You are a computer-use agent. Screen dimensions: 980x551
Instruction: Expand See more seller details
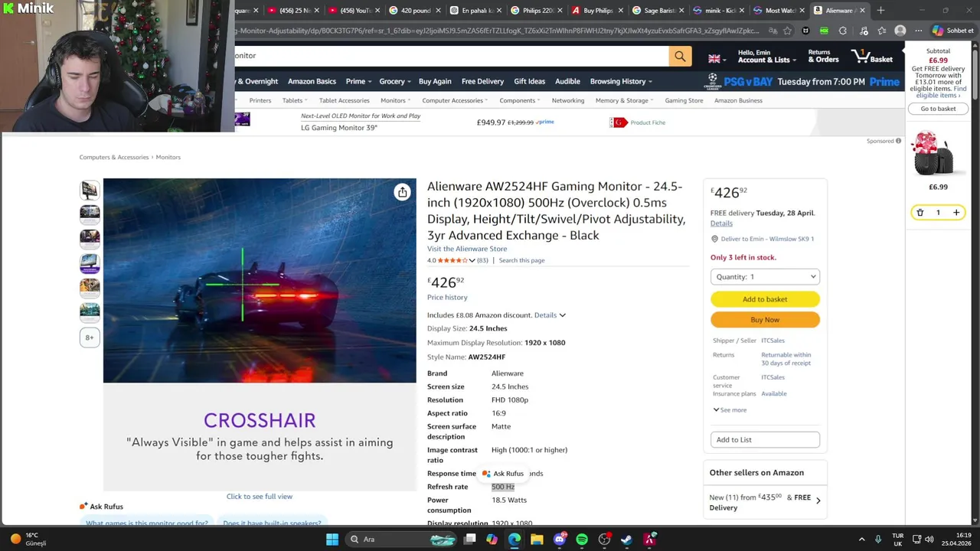pos(730,410)
